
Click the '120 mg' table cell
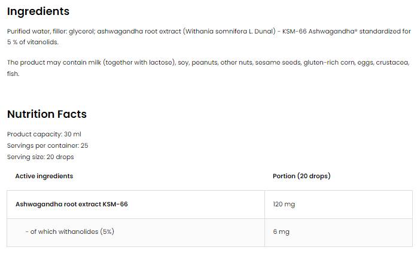pyautogui.click(x=284, y=205)
